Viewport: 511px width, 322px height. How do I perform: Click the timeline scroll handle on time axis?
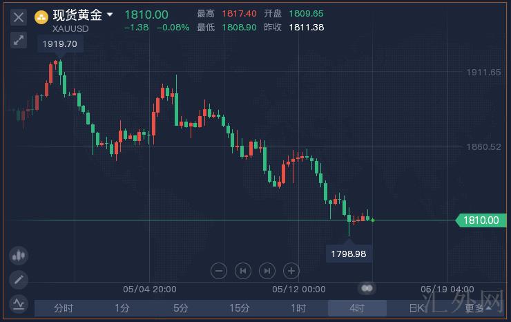coord(367,287)
